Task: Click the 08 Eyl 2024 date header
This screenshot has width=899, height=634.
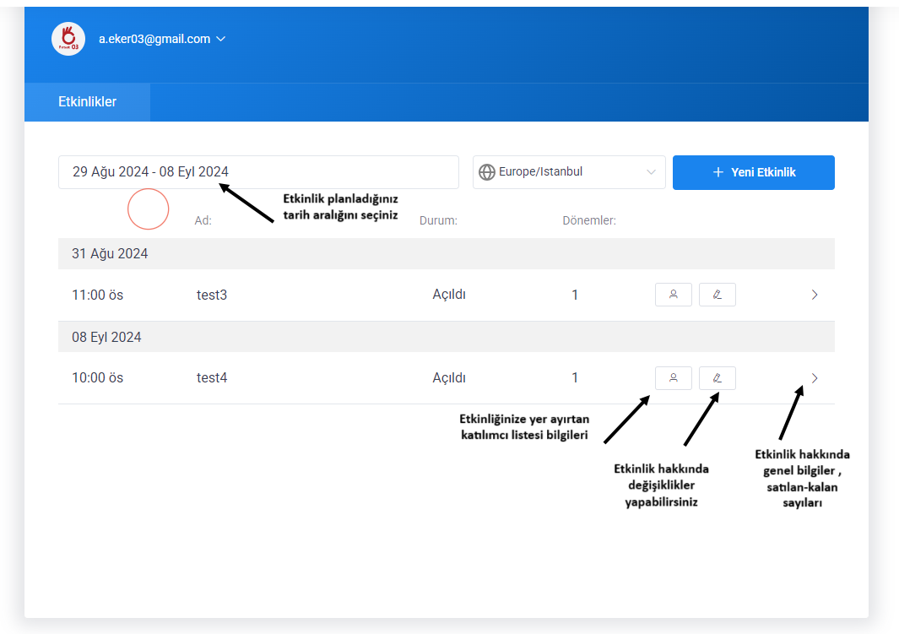Action: click(x=106, y=337)
